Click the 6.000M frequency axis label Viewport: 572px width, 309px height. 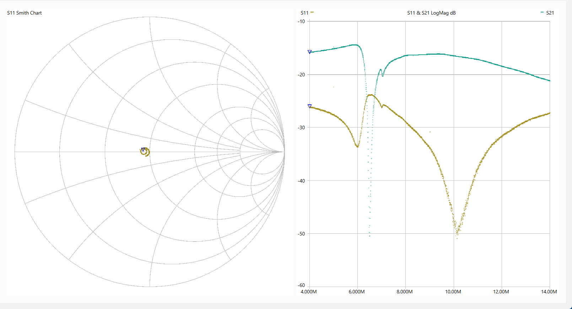(x=357, y=292)
